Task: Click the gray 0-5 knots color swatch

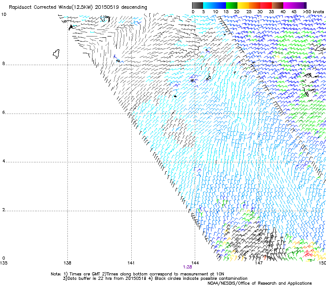Action: pyautogui.click(x=197, y=5)
